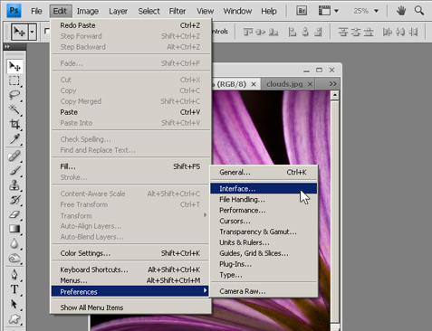Open the Filter menu

coord(178,11)
